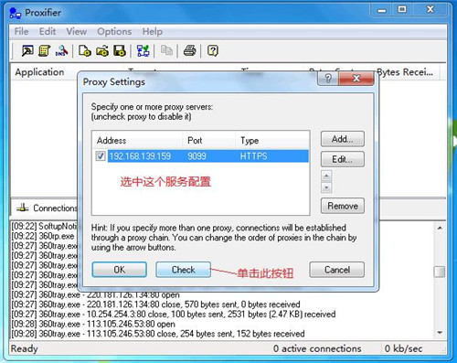Switch to the Connections tab
The image size is (457, 363).
coord(48,208)
